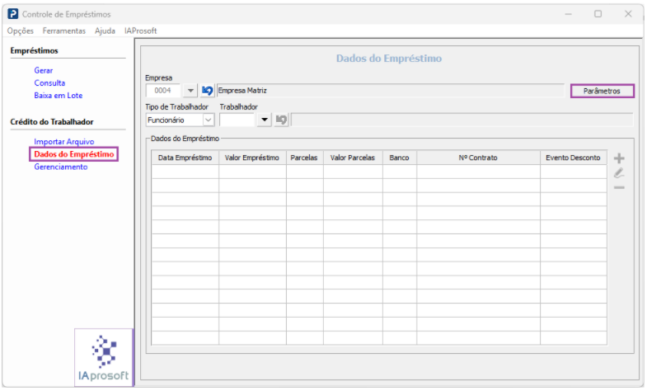Image resolution: width=647 pixels, height=391 pixels.
Task: Open Importar Arquivo link
Action: pos(64,142)
